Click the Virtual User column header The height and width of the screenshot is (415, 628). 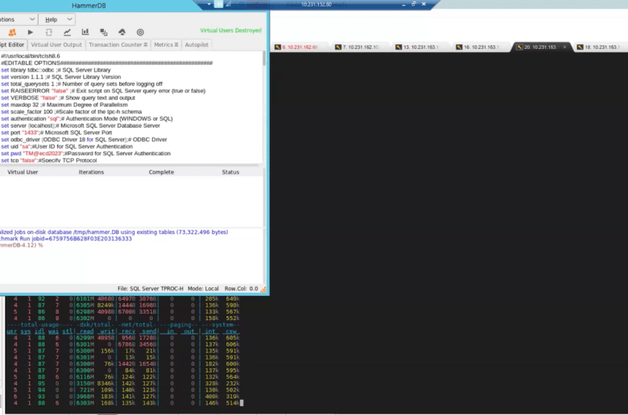23,172
